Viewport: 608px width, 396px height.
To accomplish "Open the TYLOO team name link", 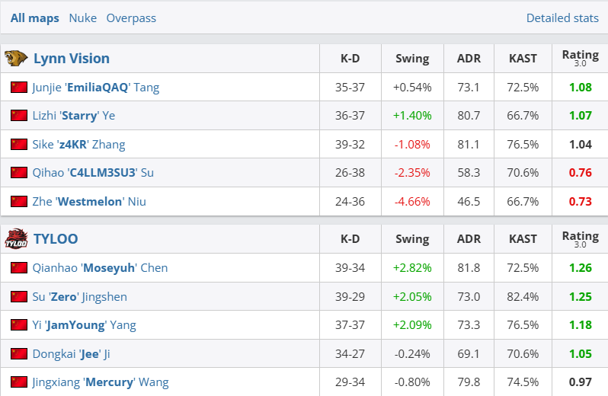I will pos(56,239).
